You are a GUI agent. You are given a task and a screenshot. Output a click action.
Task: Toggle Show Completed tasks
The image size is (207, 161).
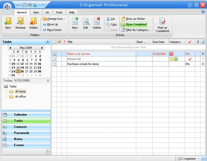point(134,24)
